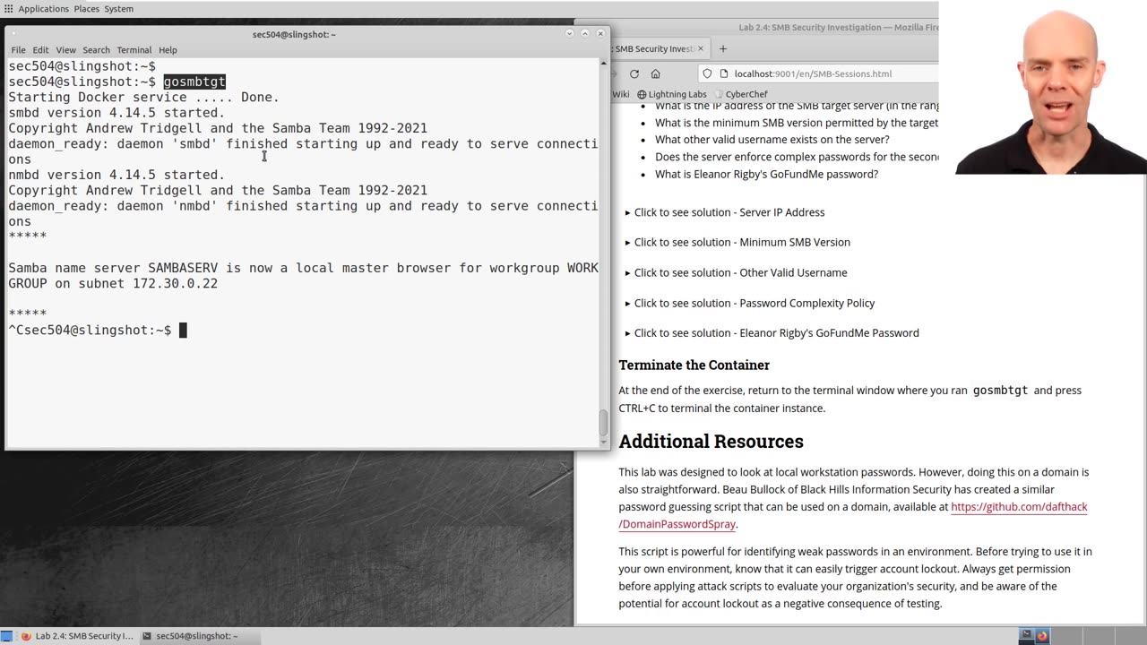The width and height of the screenshot is (1147, 645).
Task: Minimize the terminal window
Action: coord(569,34)
